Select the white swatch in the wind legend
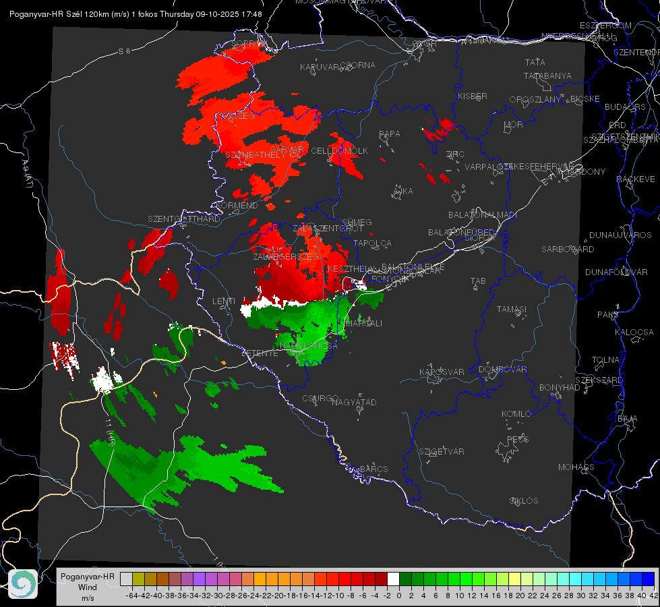Image resolution: width=660 pixels, height=607 pixels. (x=393, y=579)
